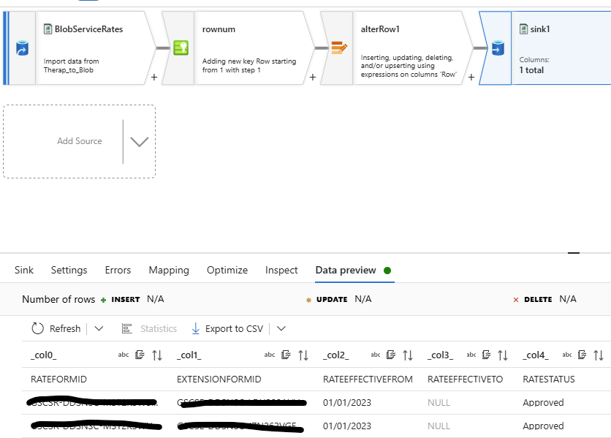Sort the _col4_ column

599,355
